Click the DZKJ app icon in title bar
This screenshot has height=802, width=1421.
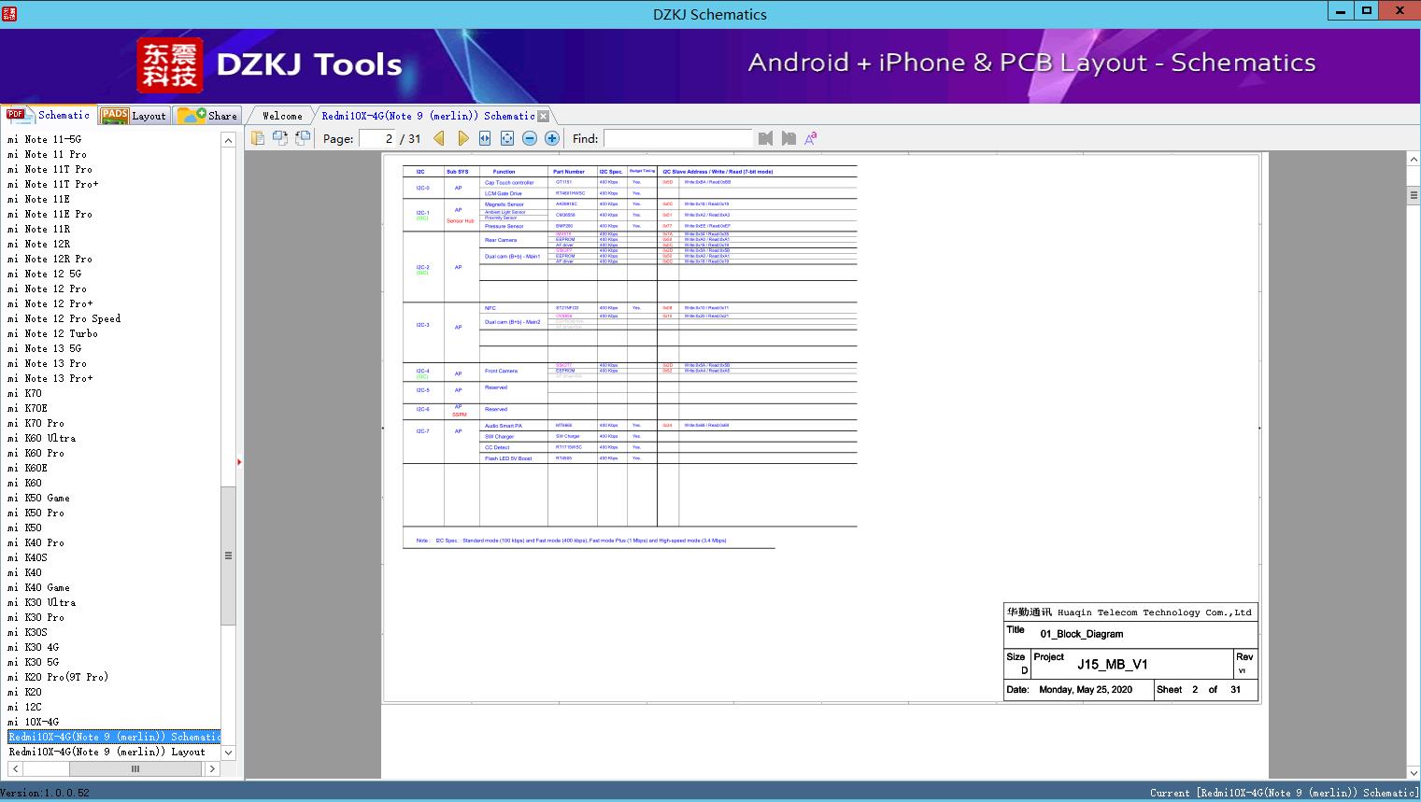click(x=8, y=13)
